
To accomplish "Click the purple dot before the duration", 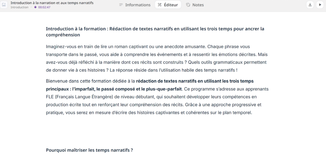I will 35,7.
